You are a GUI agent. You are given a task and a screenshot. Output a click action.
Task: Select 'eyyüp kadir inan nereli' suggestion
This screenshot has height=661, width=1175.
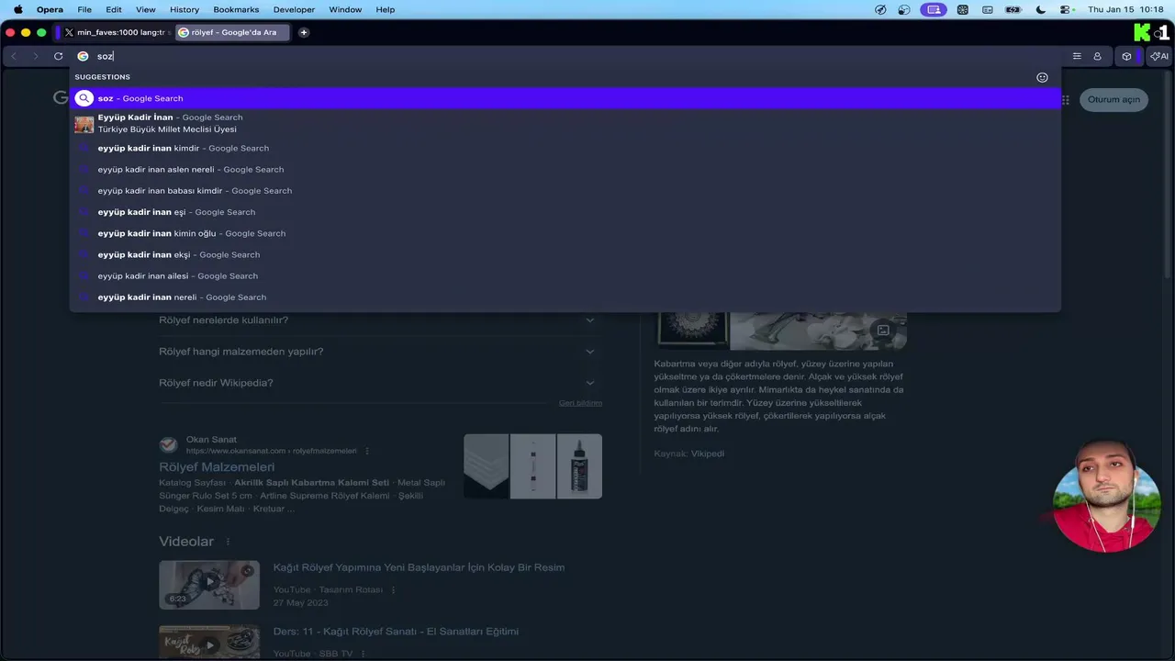coord(565,297)
